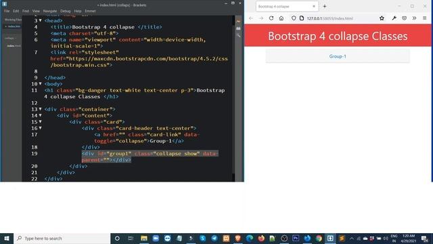The height and width of the screenshot is (244, 433).
Task: Open Microsoft Edge from the taskbar
Action: click(x=250, y=238)
